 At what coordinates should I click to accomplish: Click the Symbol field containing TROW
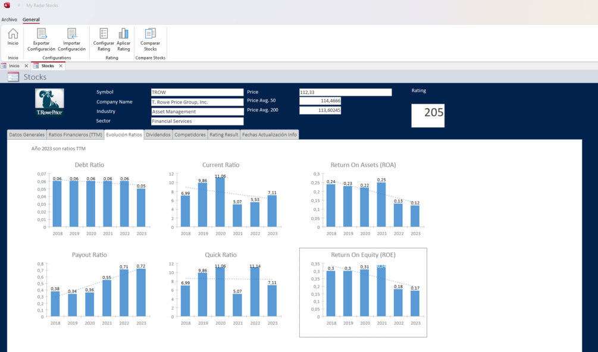197,92
